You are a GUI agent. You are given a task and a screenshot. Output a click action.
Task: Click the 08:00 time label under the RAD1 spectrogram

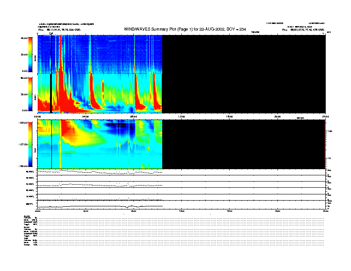[x=134, y=116]
